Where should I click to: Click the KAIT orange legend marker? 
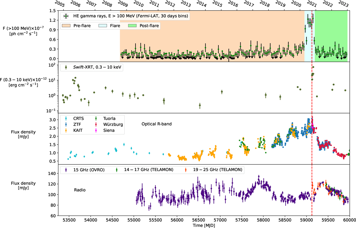click(66, 130)
